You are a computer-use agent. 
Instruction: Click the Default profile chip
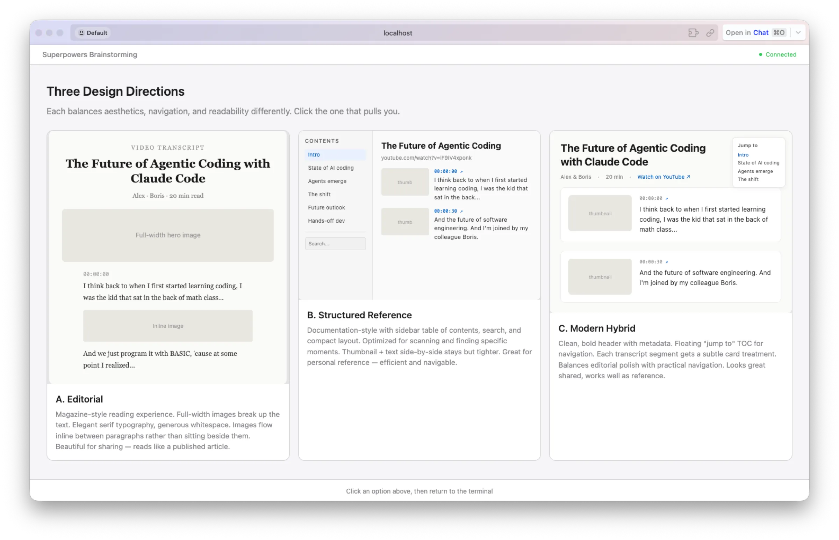tap(93, 32)
